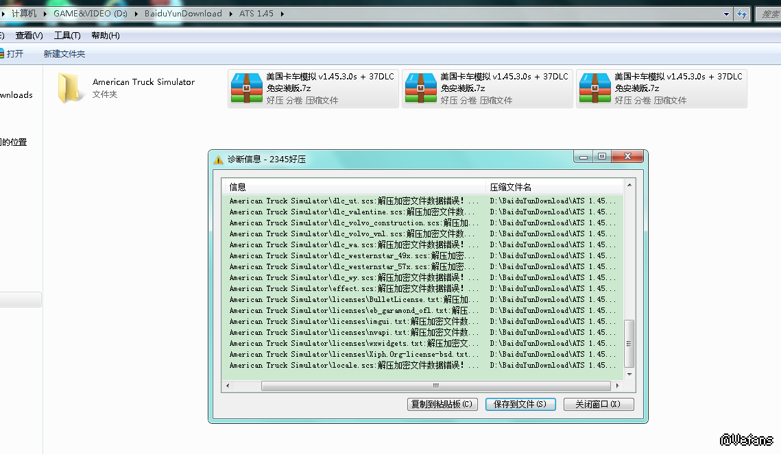This screenshot has width=781, height=454.
Task: Click the vertical scrollbar down arrow
Action: pos(629,374)
